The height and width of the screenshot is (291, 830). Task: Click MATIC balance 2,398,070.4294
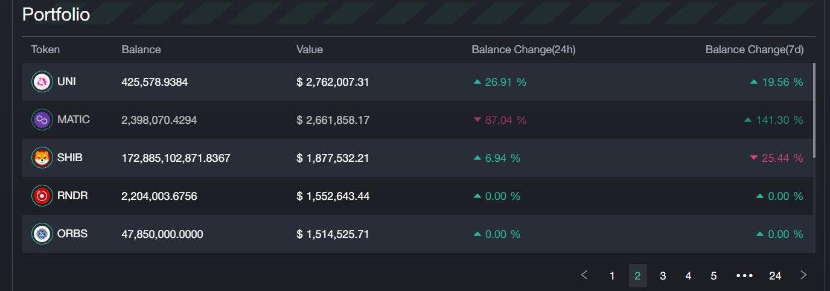(159, 120)
